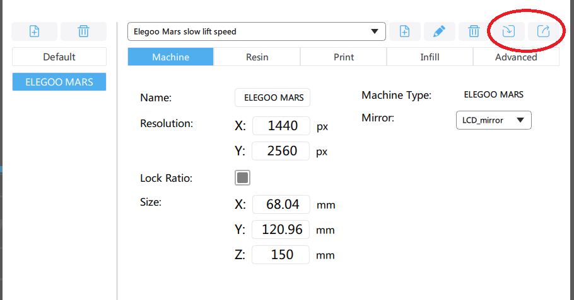Viewport: 574px width, 300px height.
Task: Open the Advanced tab
Action: tap(516, 57)
